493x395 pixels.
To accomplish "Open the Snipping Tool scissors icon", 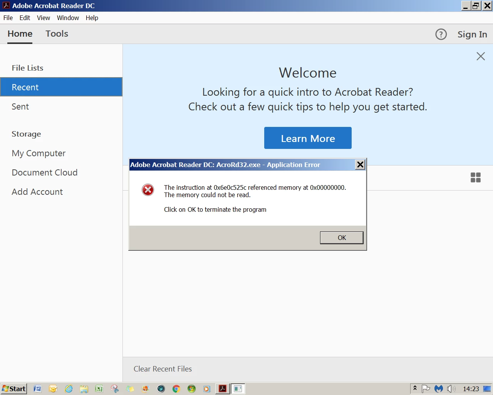I will pyautogui.click(x=115, y=389).
